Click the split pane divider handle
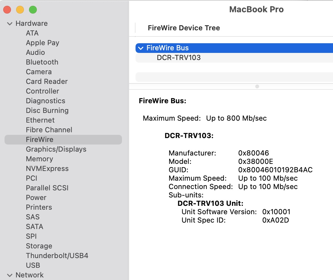Viewport: 333px width, 280px height. [x=257, y=86]
